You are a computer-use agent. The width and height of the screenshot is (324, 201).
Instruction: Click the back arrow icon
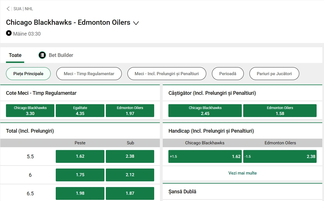(8, 9)
